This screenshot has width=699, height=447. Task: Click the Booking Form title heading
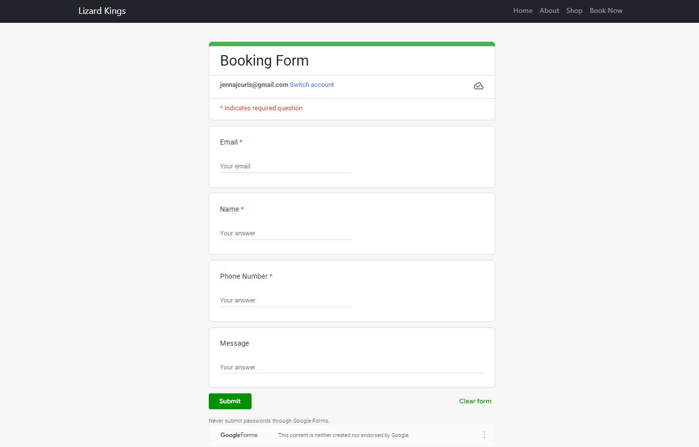point(264,61)
